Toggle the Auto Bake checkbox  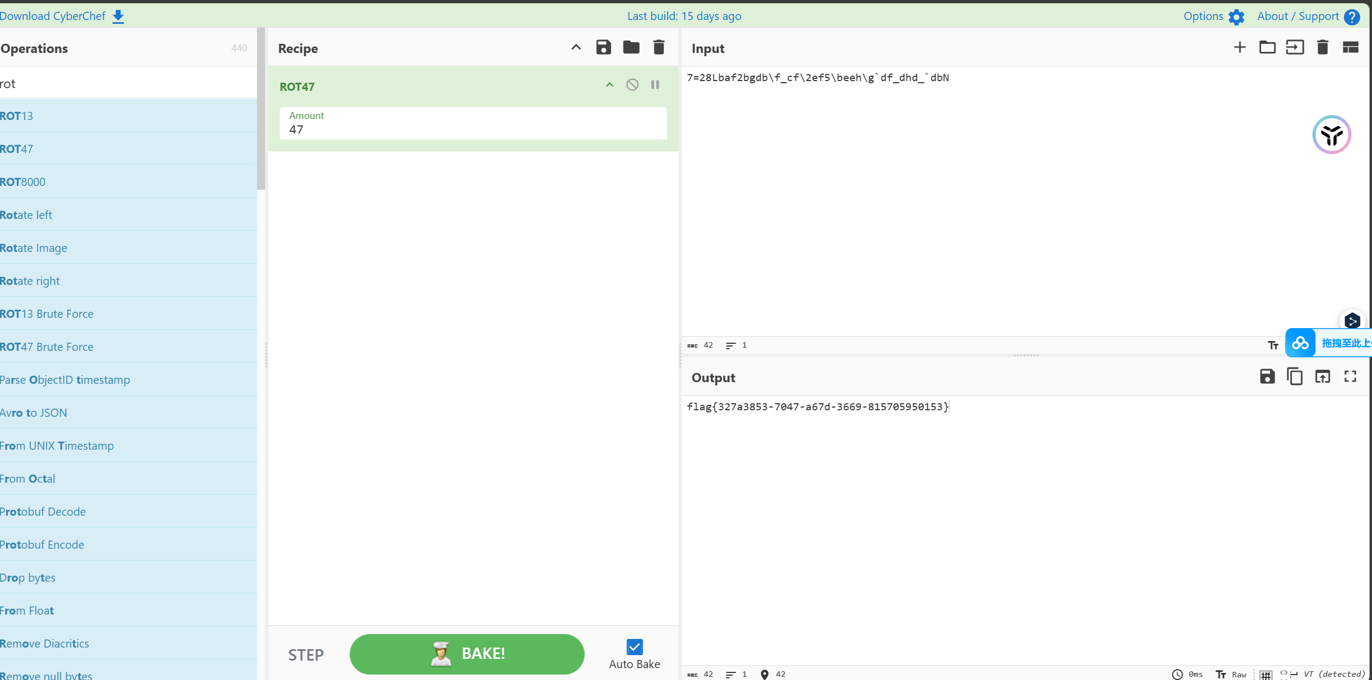(x=634, y=647)
